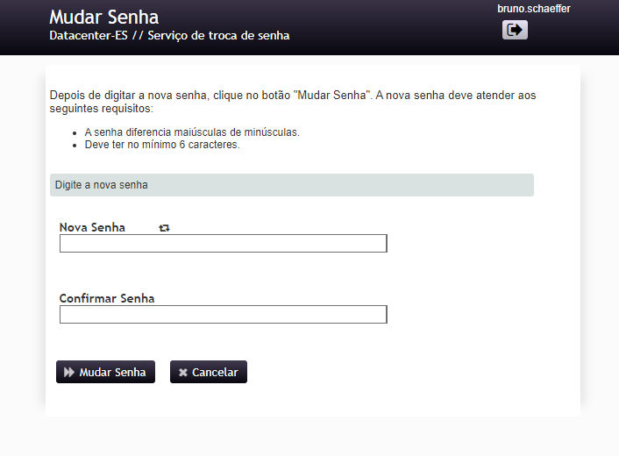The height and width of the screenshot is (456, 619).
Task: Click the double-arrow icon on Mudar Senha button
Action: (69, 372)
